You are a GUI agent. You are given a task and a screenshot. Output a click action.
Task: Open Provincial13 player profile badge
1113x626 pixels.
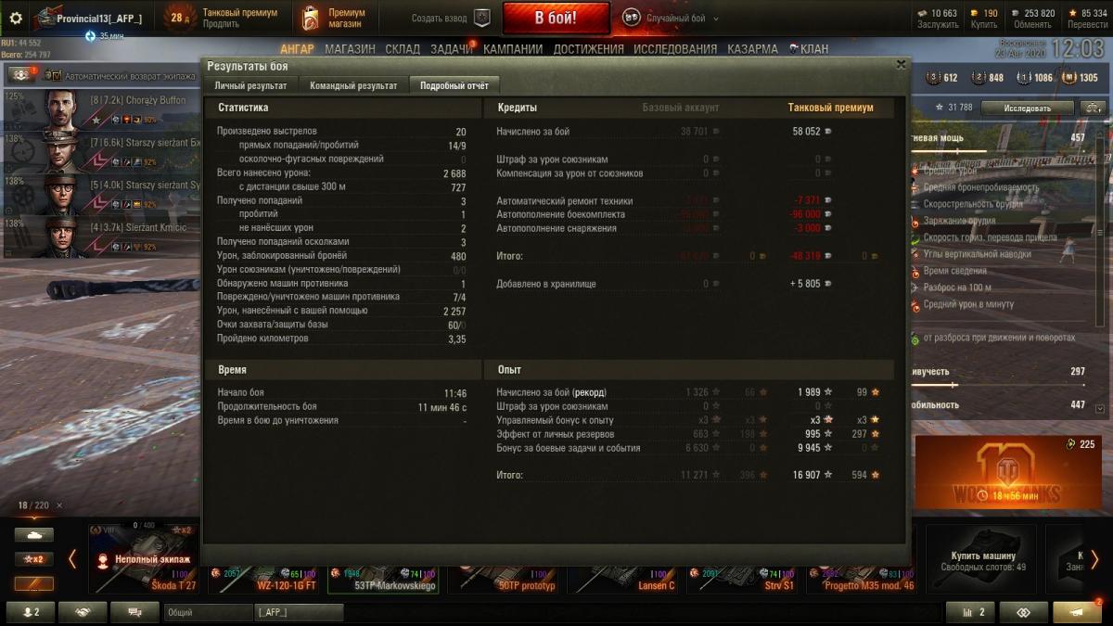[x=89, y=18]
